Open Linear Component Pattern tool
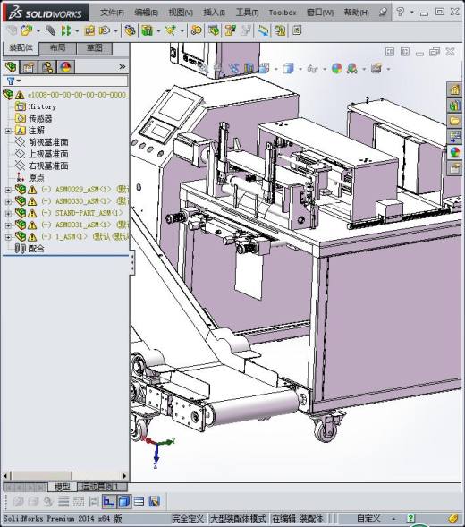Image resolution: width=465 pixels, height=527 pixels. click(66, 30)
